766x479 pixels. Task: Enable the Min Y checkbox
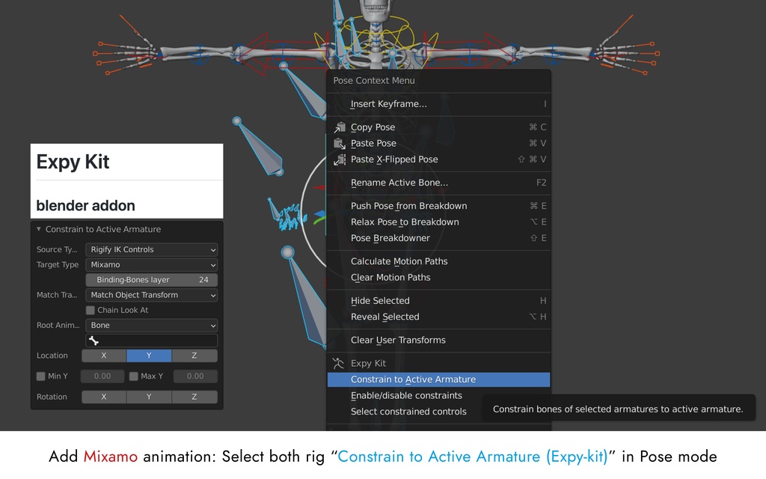(41, 376)
